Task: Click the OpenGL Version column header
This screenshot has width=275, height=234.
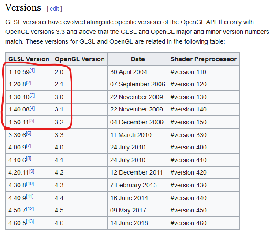Action: (80, 59)
